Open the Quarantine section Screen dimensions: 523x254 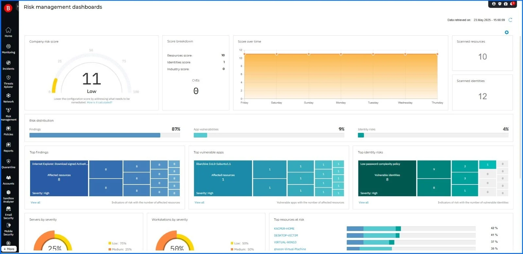click(x=8, y=164)
